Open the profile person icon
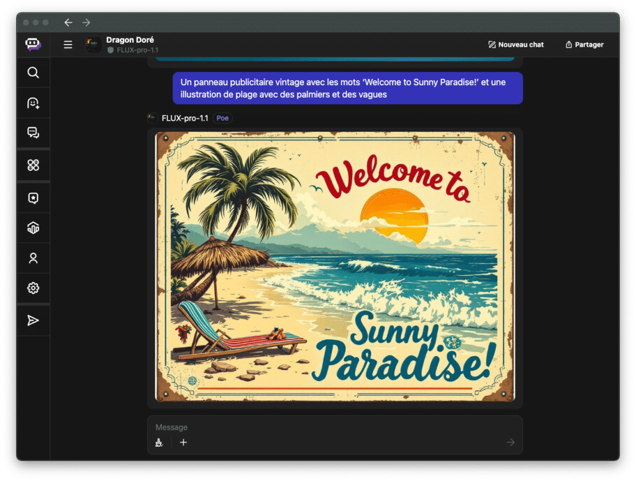Screen dimensions: 636x481 click(34, 258)
